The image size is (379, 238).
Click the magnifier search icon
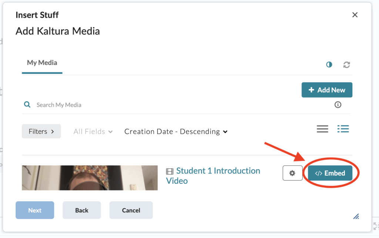click(27, 105)
